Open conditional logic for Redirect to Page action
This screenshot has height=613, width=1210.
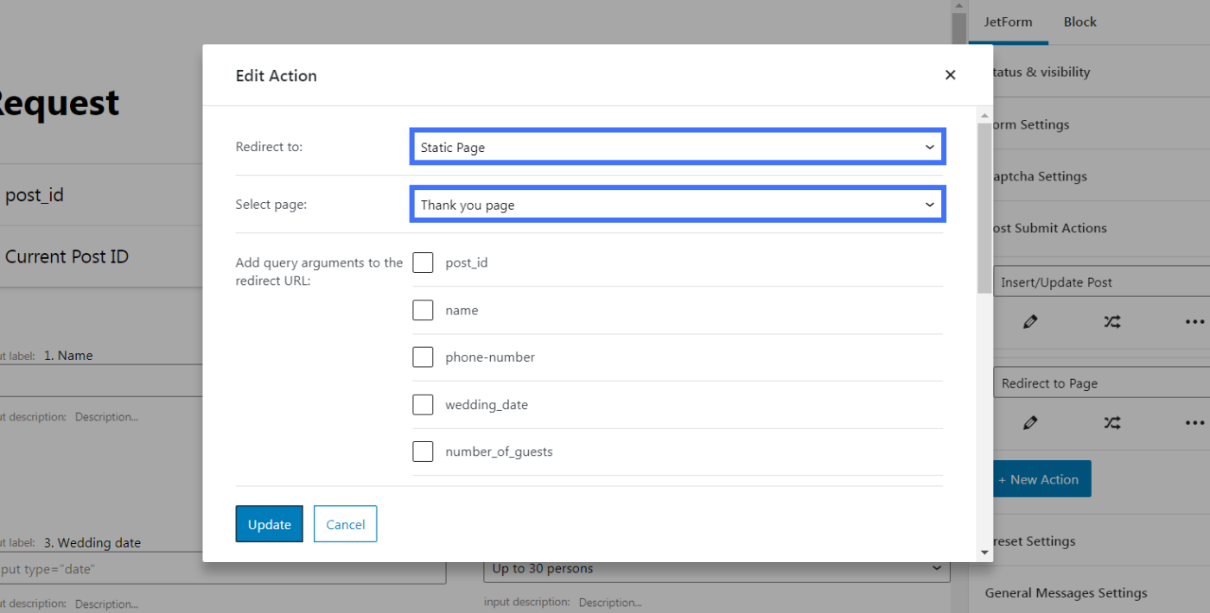1111,423
